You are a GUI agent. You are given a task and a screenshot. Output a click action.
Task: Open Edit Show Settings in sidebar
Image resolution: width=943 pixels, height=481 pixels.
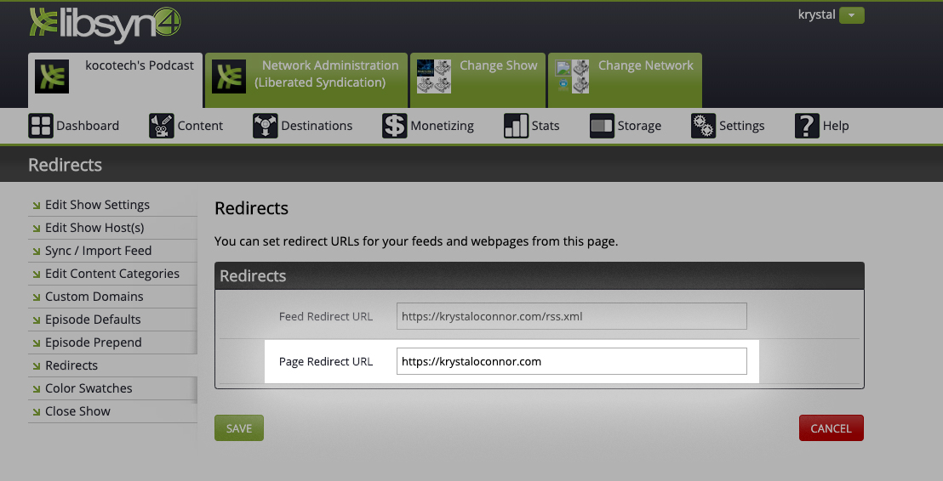pos(97,205)
